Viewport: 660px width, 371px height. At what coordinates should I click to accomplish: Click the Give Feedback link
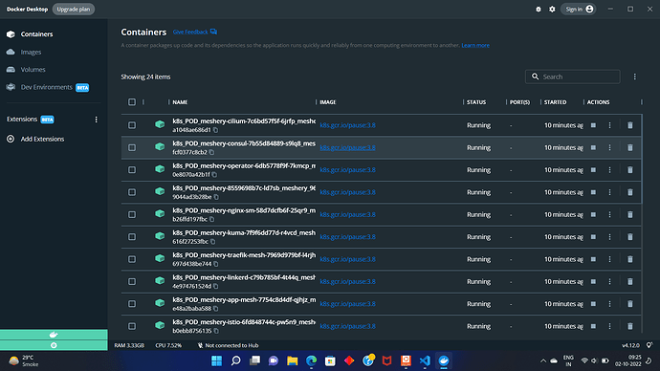190,32
